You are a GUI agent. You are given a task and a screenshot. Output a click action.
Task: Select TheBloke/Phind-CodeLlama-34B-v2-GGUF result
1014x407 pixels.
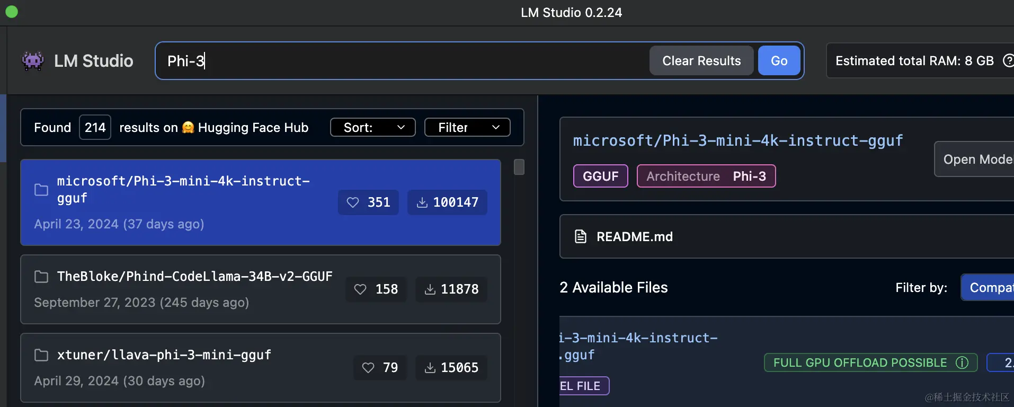pyautogui.click(x=261, y=289)
